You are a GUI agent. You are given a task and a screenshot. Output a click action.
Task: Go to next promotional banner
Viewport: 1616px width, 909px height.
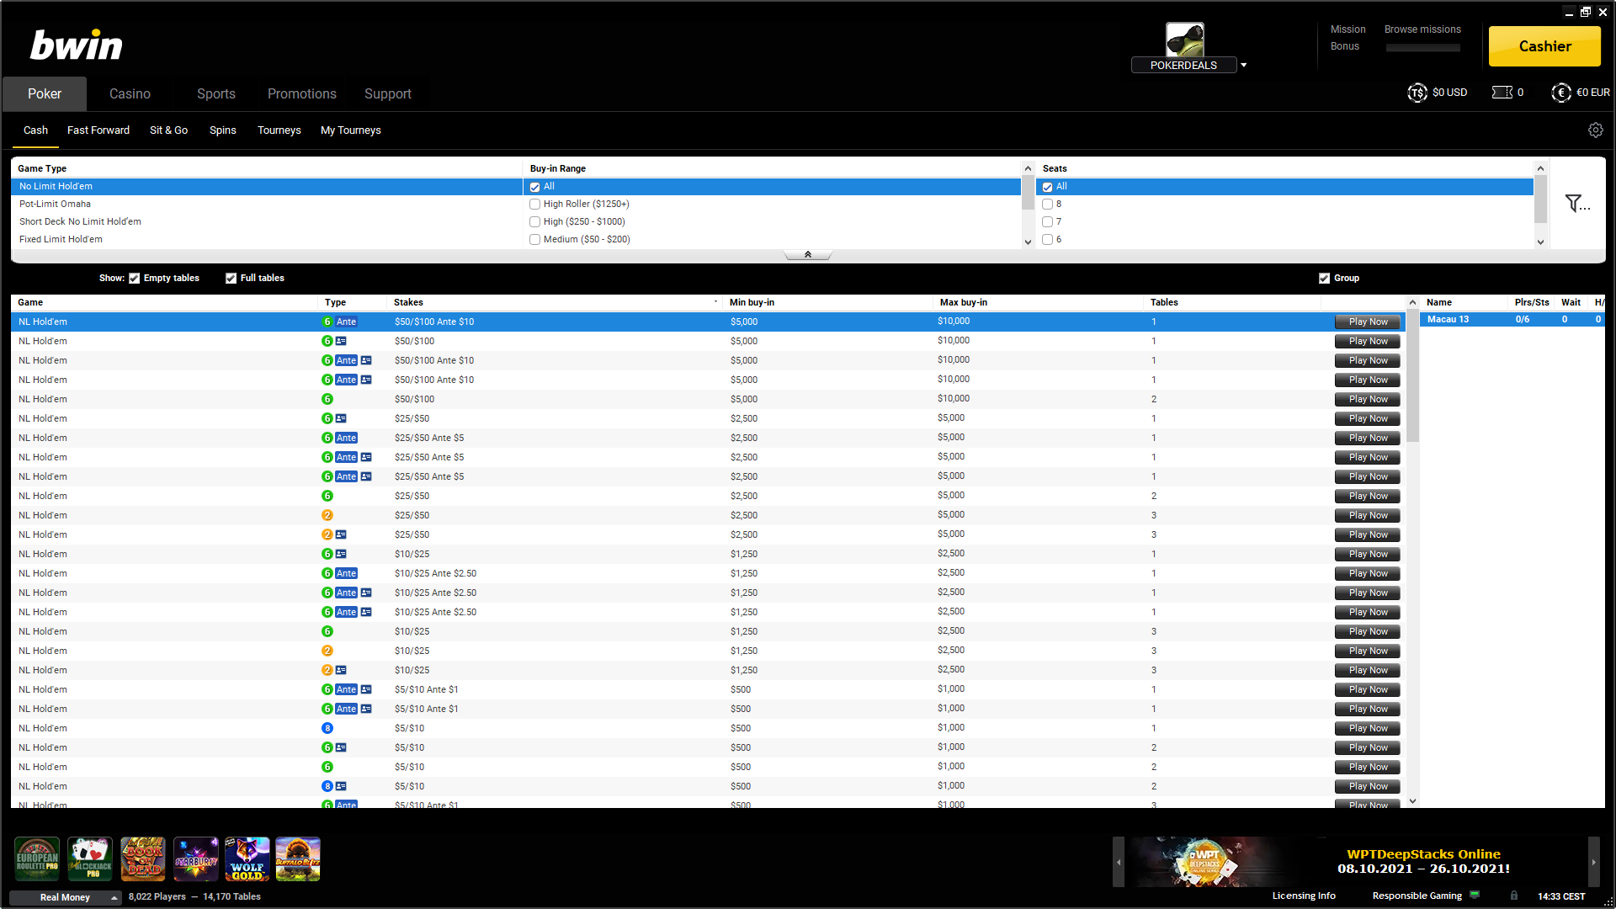click(x=1593, y=862)
